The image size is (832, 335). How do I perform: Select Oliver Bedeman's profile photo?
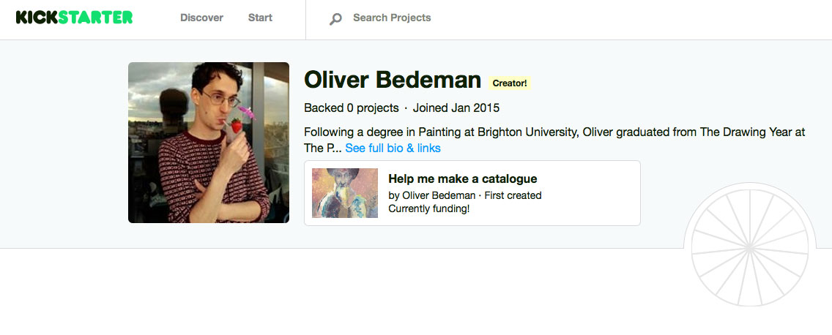pyautogui.click(x=209, y=143)
